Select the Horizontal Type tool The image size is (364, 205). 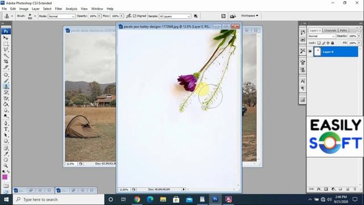6,129
